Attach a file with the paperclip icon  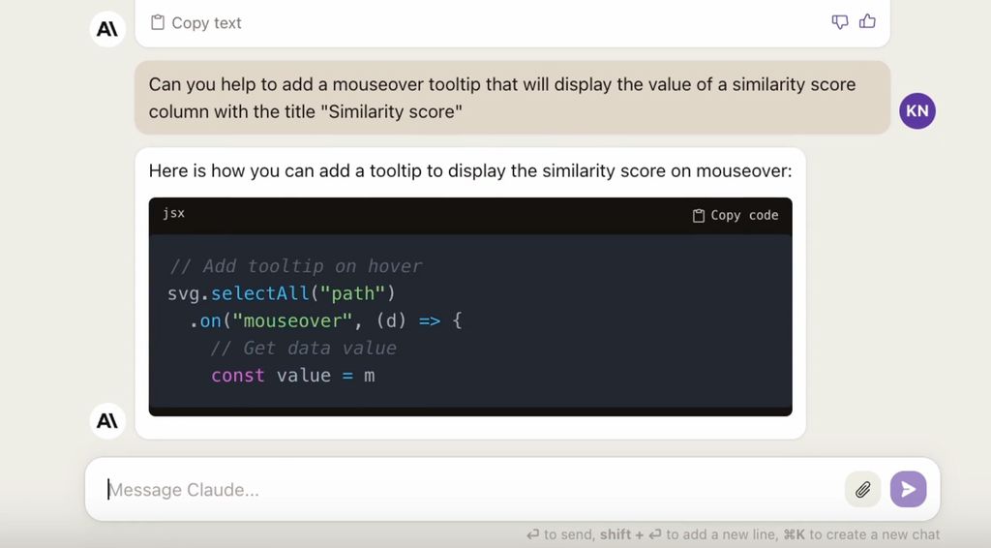pos(862,489)
